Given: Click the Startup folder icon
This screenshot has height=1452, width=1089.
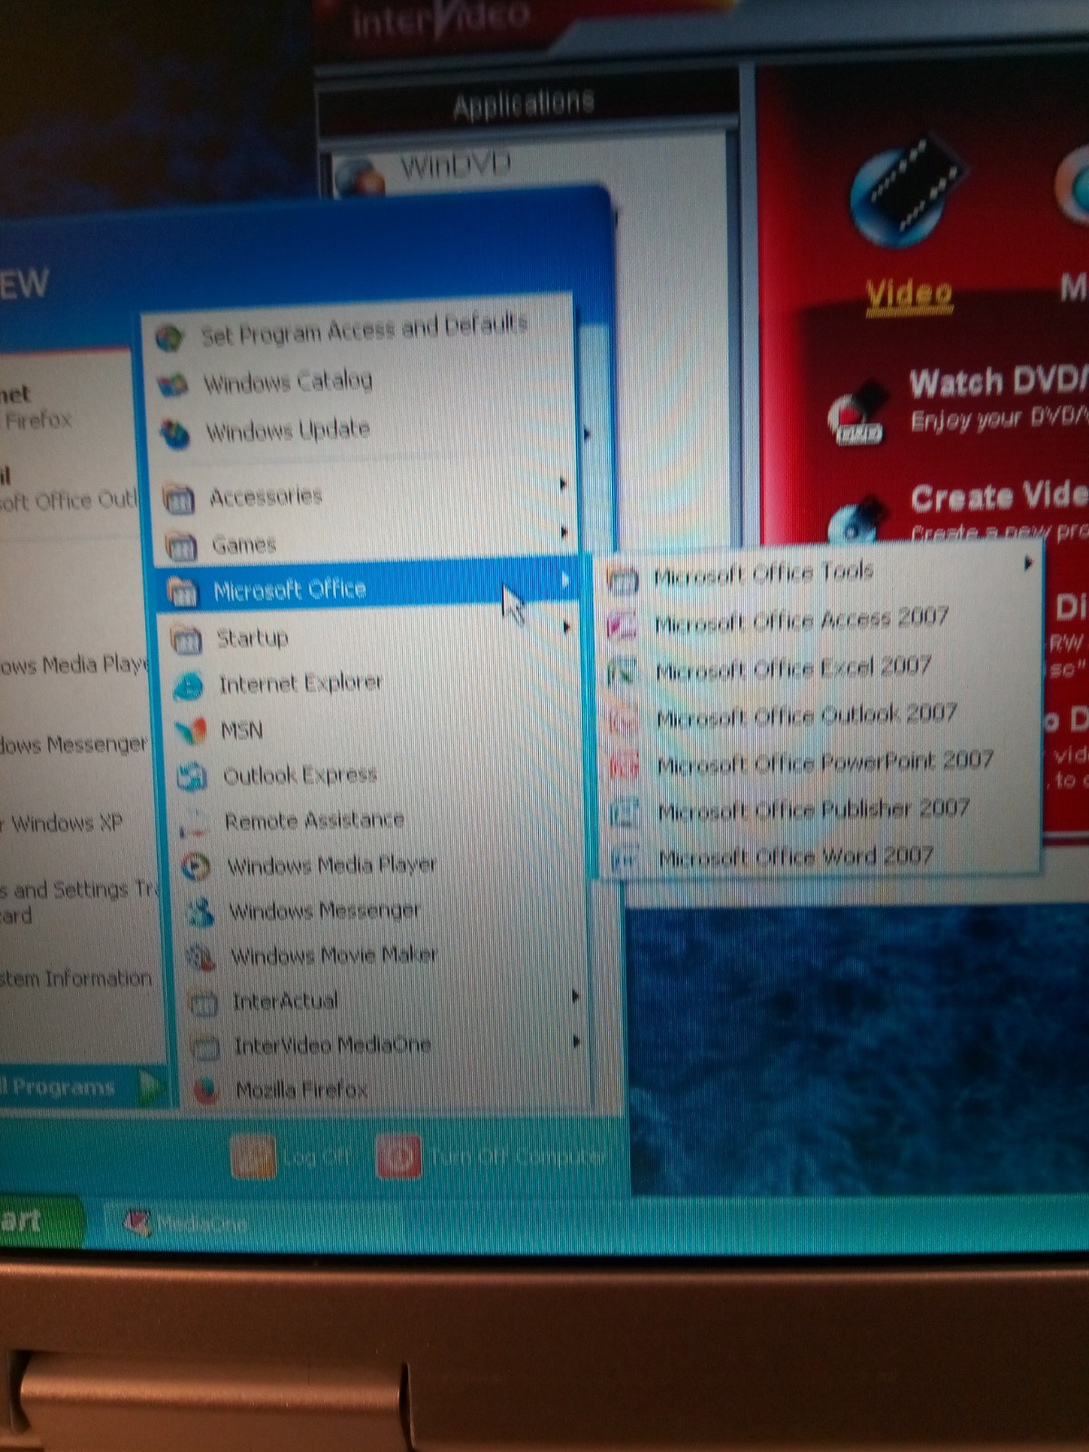Looking at the screenshot, I should [186, 640].
